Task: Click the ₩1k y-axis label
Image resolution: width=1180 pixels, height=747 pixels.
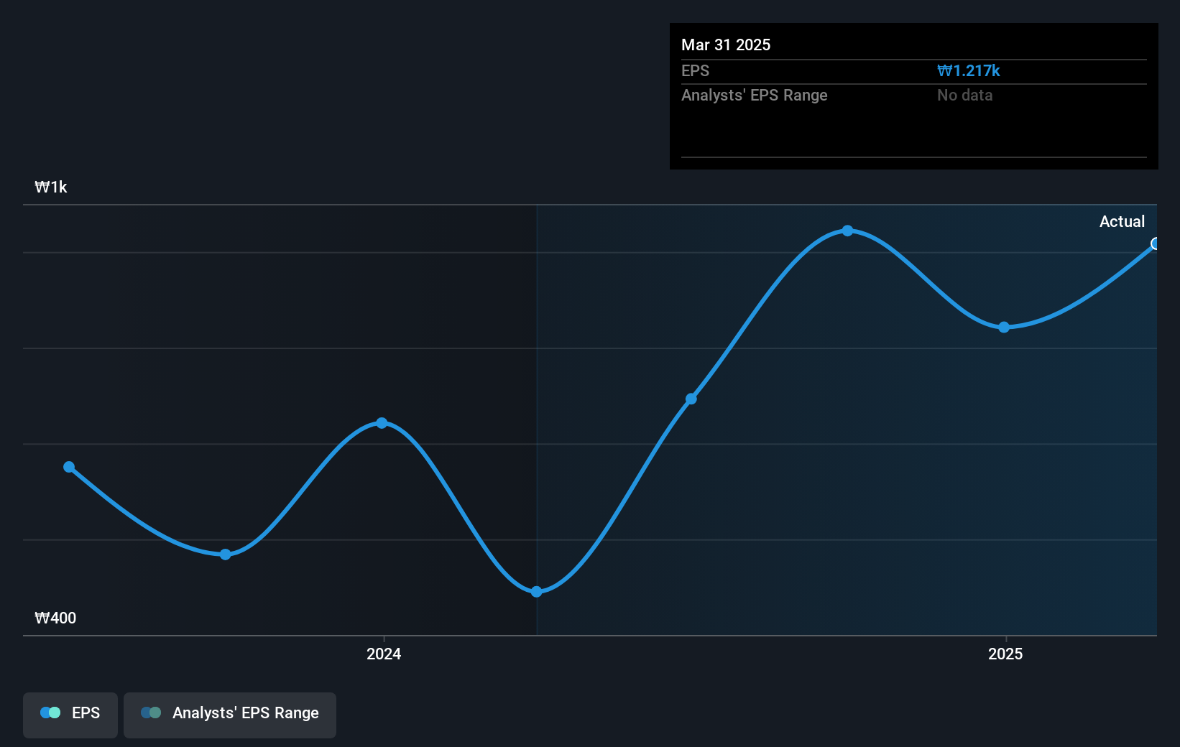Action: [x=51, y=187]
